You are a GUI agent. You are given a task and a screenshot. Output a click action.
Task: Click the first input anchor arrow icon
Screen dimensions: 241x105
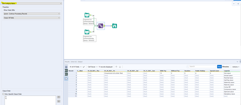(66, 71)
